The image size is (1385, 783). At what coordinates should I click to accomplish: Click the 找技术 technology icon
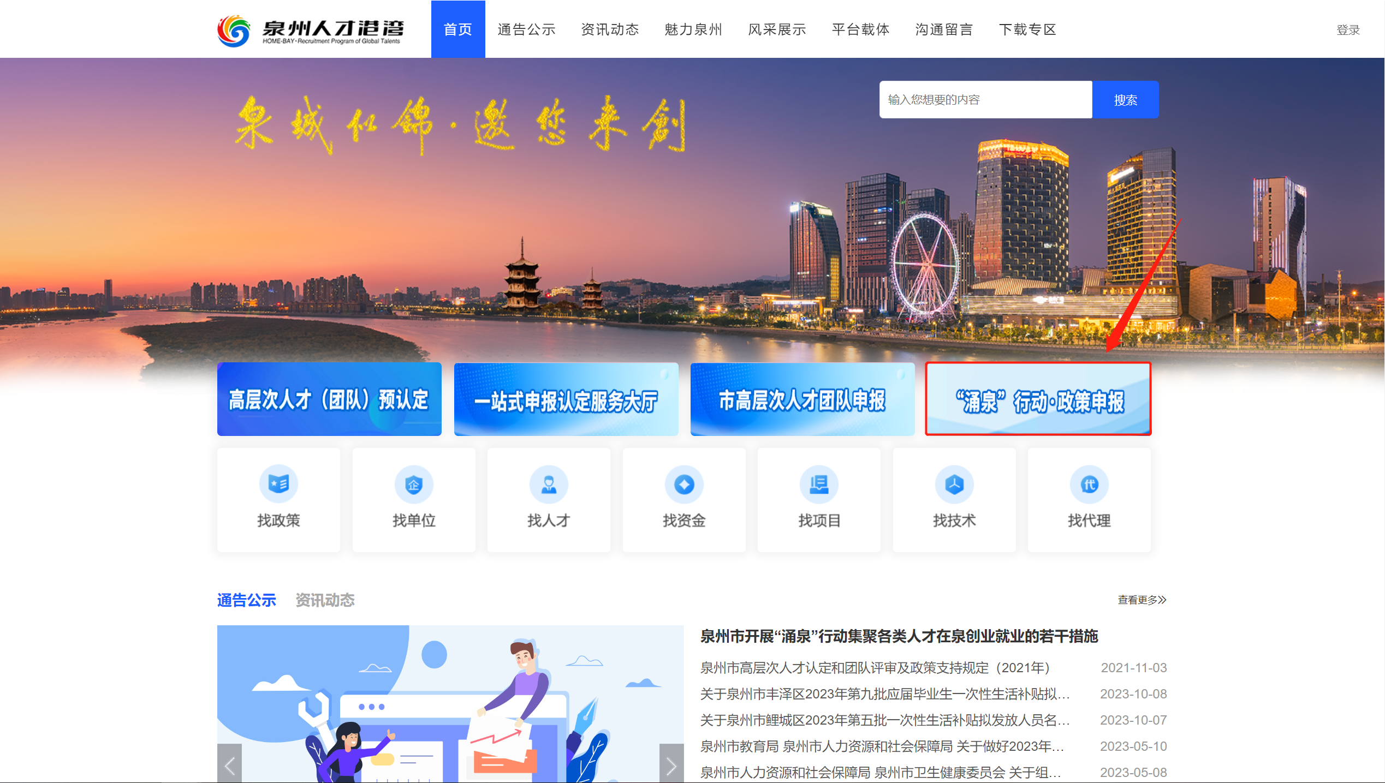pos(954,484)
